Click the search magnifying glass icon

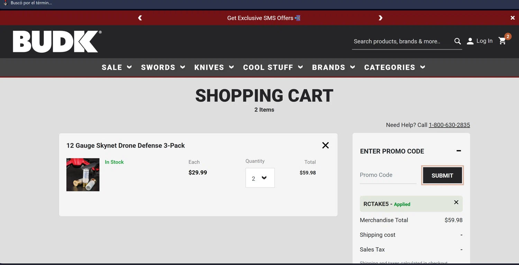click(457, 42)
